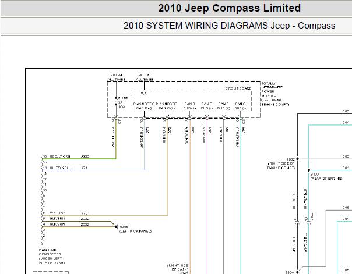The height and width of the screenshot is (274, 352).
Task: Click 'WHT/DK BLU' at connector pin 14
Action: 61,168
